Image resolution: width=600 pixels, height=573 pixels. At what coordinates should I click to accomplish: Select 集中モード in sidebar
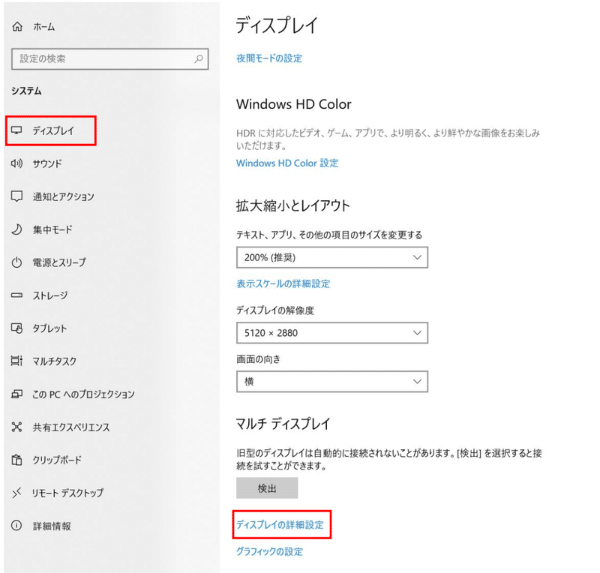pos(52,229)
